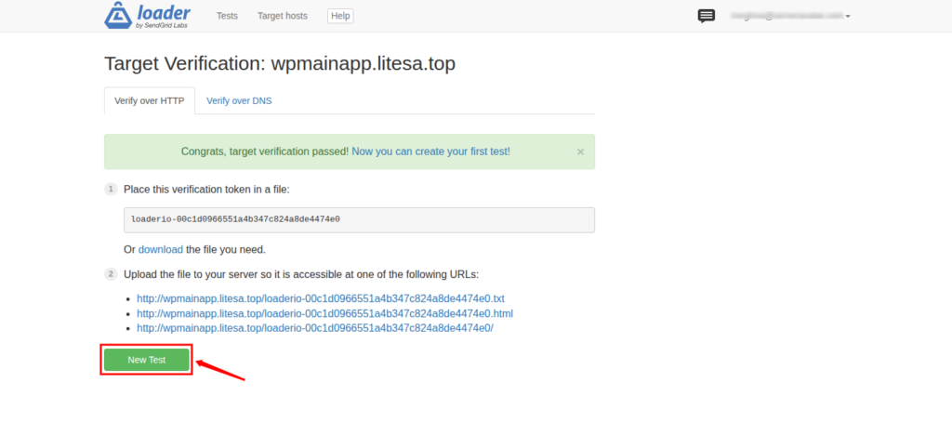Viewport: 952px width, 435px height.
Task: Switch to Verify over DNS tab
Action: tap(239, 100)
